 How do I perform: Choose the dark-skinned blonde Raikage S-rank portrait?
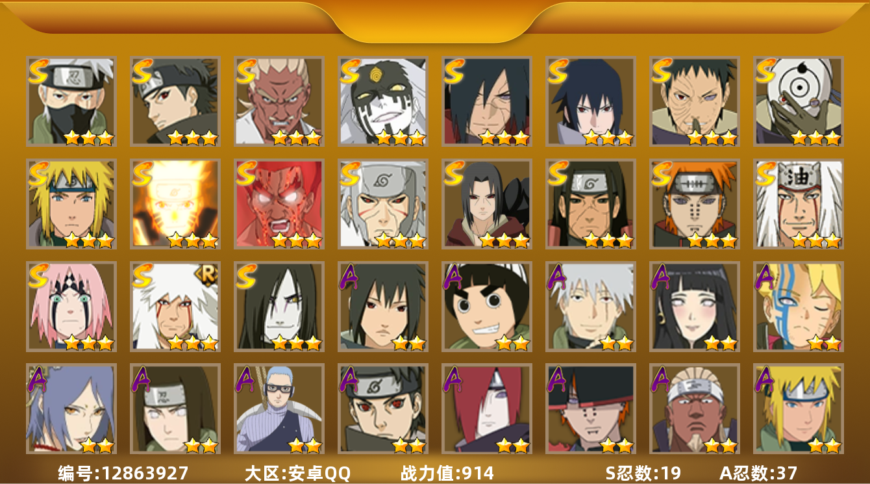coord(279,101)
